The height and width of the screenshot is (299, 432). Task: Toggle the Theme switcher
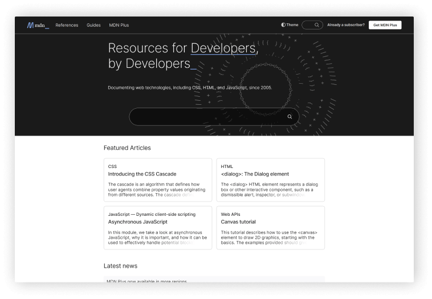click(290, 25)
